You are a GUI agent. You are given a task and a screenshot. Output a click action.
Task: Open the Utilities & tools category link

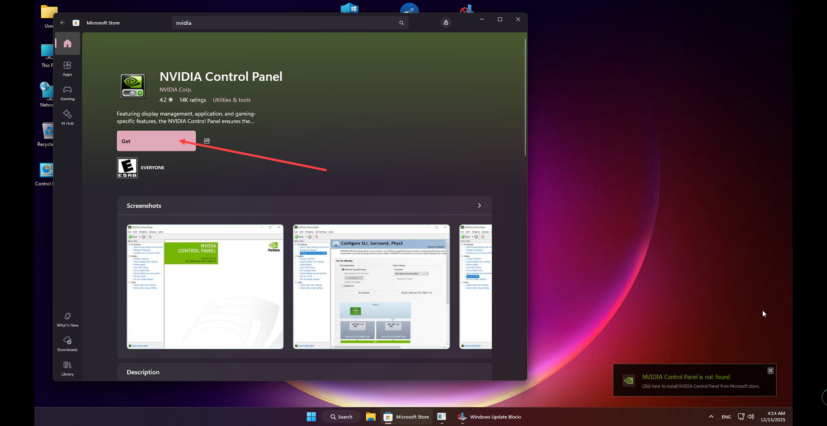pyautogui.click(x=232, y=100)
